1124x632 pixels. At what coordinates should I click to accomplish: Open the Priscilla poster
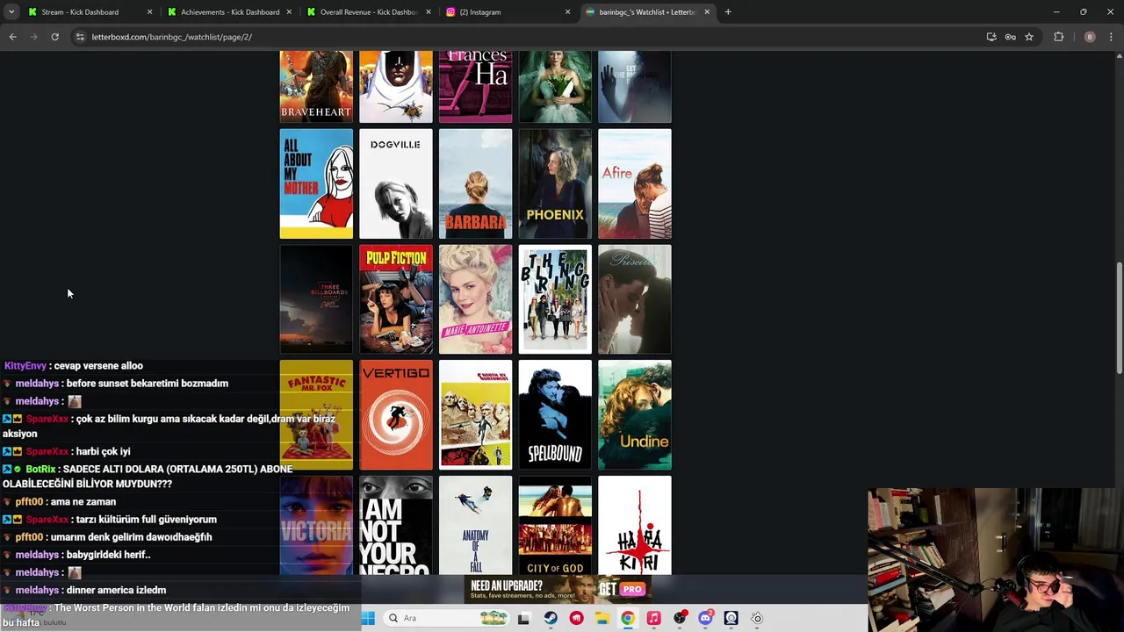(635, 299)
